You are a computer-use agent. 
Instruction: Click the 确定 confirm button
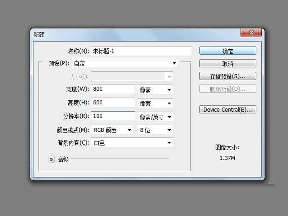(x=228, y=50)
